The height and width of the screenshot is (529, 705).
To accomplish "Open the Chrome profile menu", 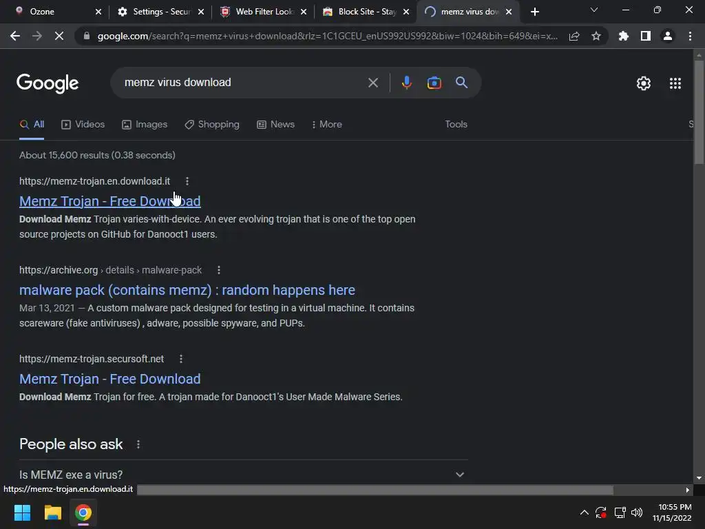I will click(668, 36).
